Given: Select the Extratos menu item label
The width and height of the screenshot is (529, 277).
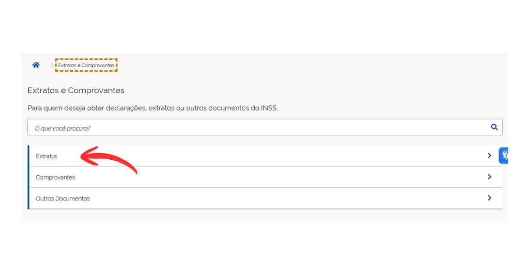Looking at the screenshot, I should (46, 156).
